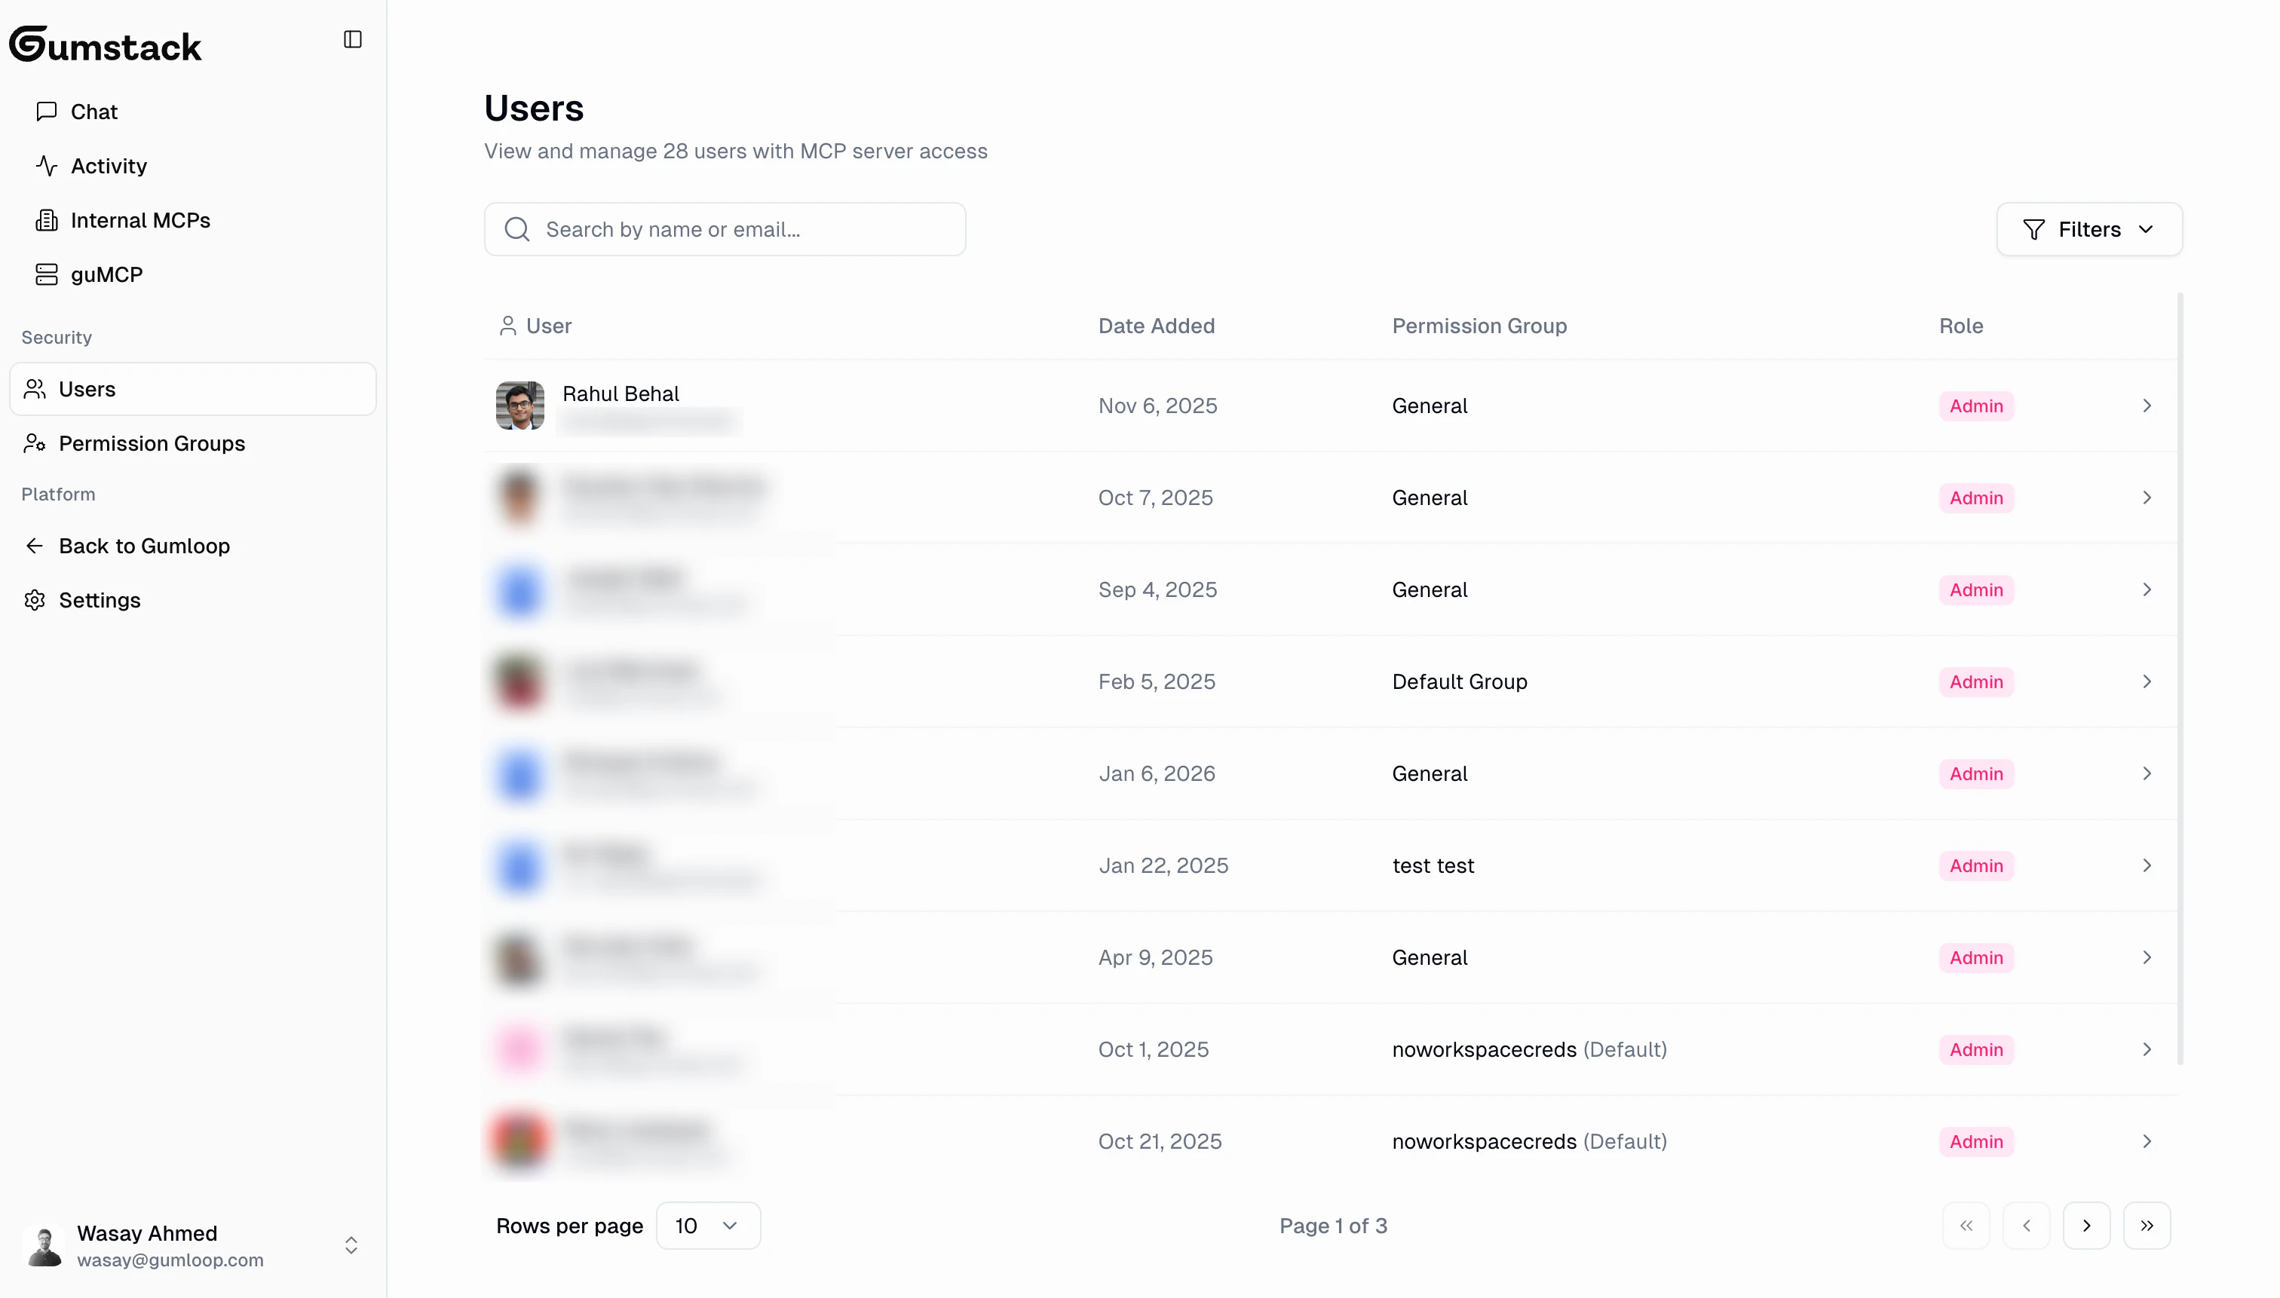The height and width of the screenshot is (1298, 2280).
Task: Click the Gumstack logo
Action: point(106,43)
